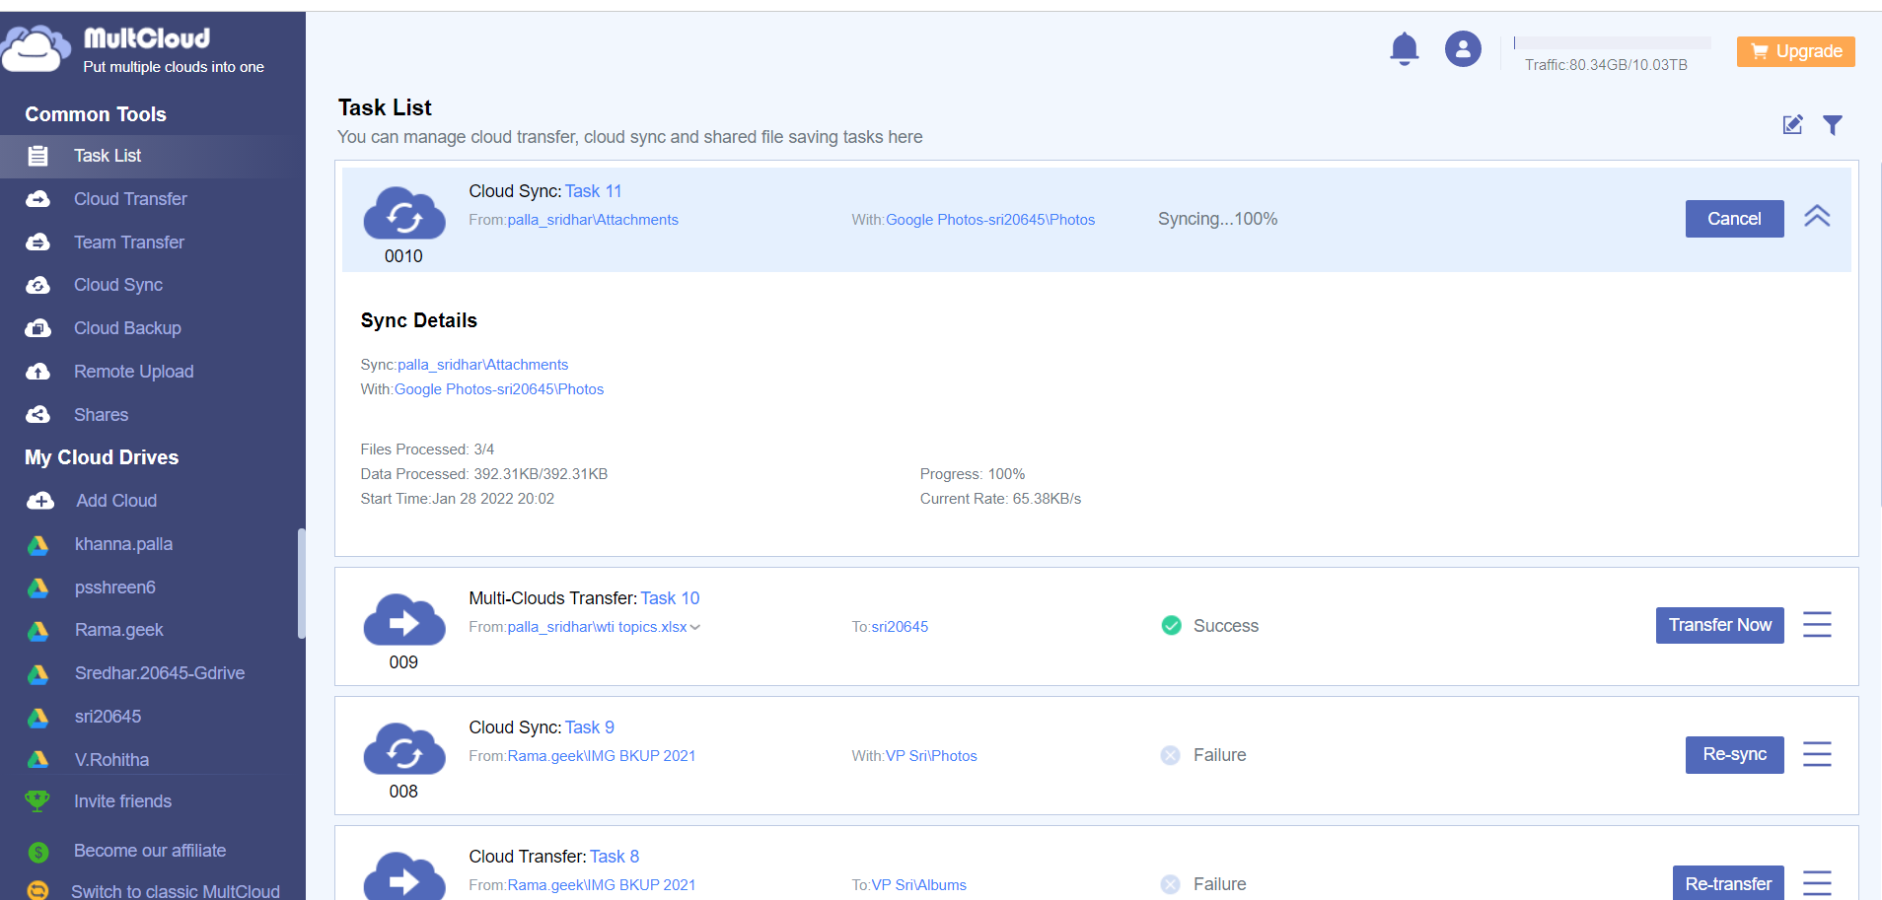1882x900 pixels.
Task: Open the options menu for Task 10
Action: (x=1817, y=625)
